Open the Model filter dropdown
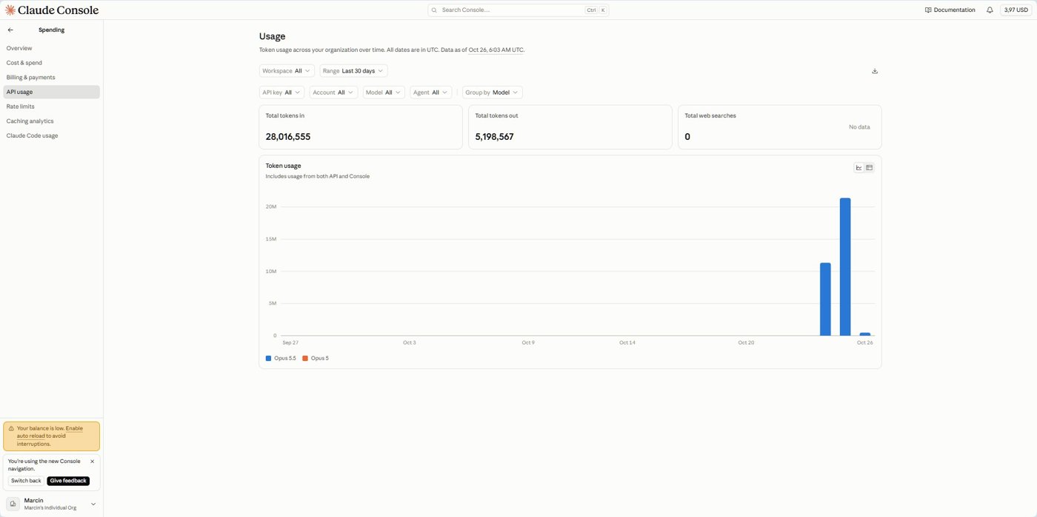 pos(384,92)
